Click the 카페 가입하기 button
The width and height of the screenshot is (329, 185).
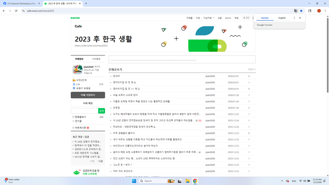pyautogui.click(x=88, y=95)
